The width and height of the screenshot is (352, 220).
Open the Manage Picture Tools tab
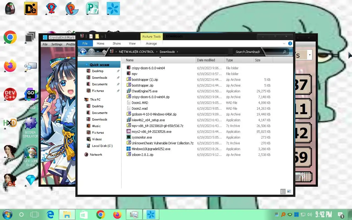[151, 43]
